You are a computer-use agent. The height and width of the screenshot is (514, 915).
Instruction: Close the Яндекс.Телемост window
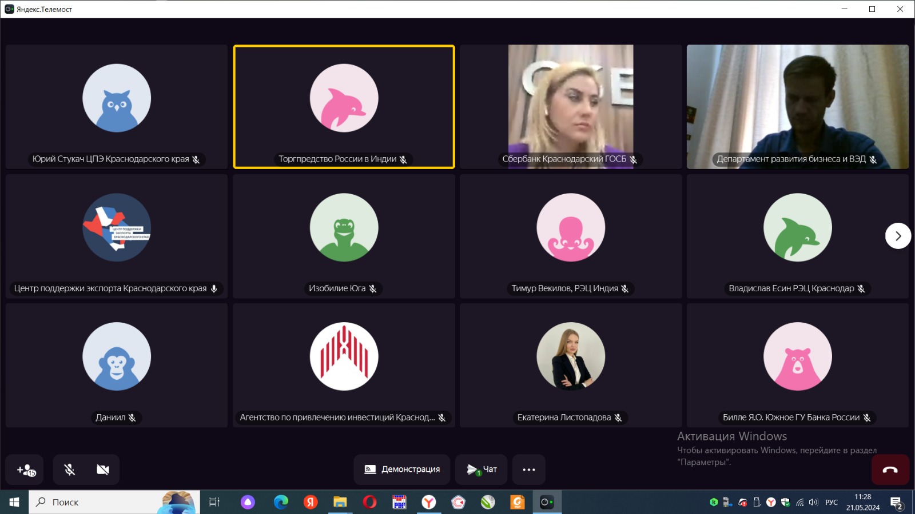[x=900, y=9]
